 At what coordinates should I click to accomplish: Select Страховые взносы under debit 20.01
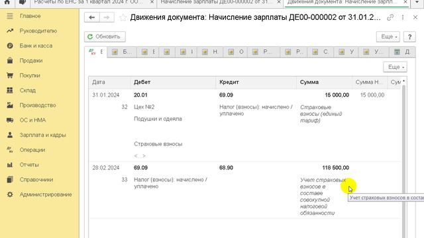point(158,144)
